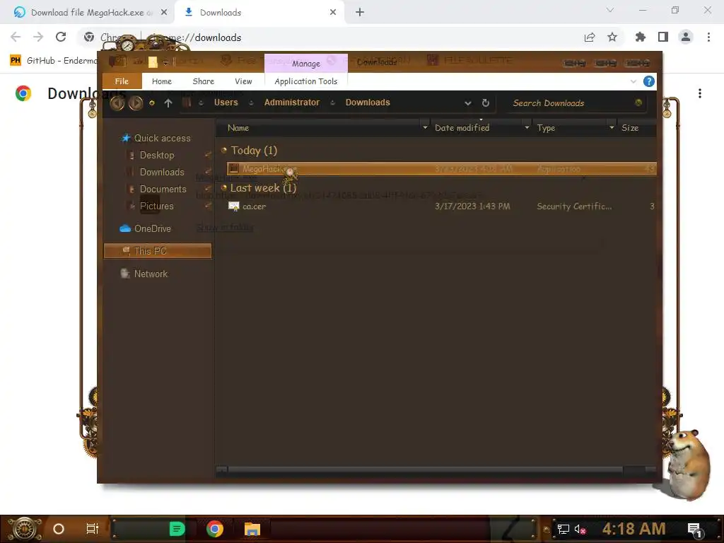
Task: Open Date modified column filter dropdown
Action: 527,127
